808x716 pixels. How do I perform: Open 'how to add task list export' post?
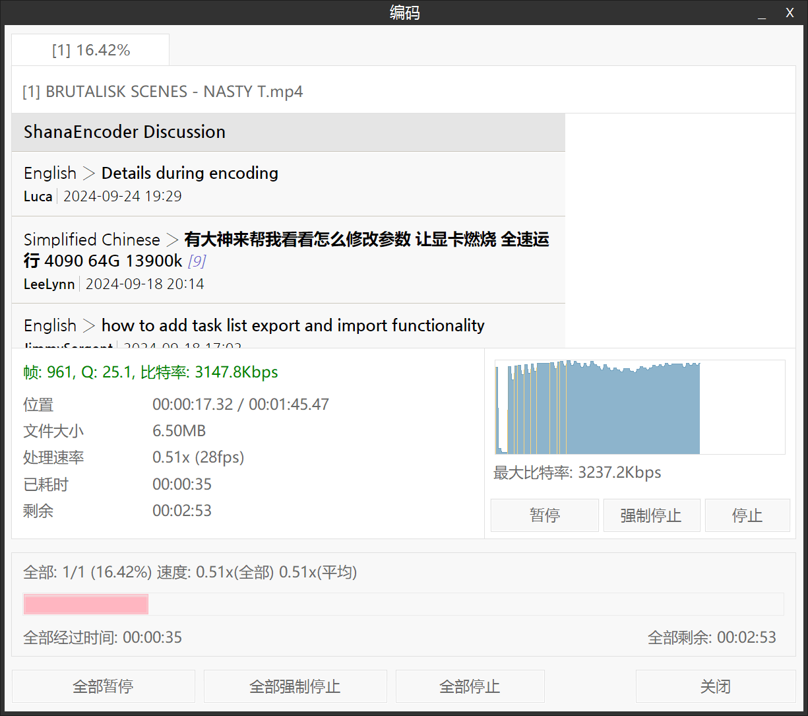pyautogui.click(x=293, y=325)
